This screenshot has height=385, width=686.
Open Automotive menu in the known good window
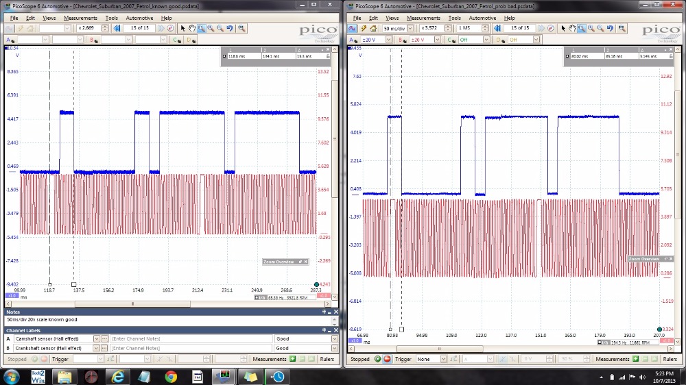pos(140,18)
